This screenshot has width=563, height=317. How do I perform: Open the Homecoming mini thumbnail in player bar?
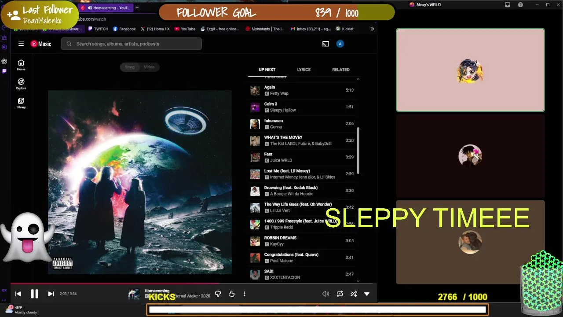click(x=134, y=294)
